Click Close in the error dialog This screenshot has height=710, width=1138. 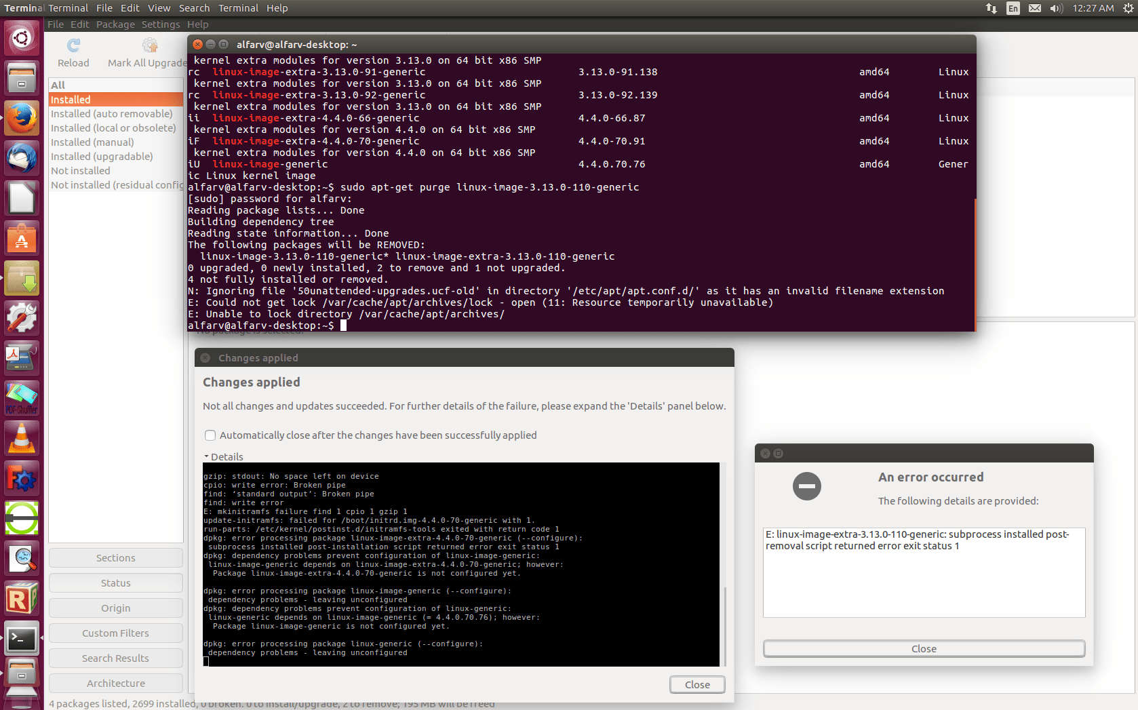point(924,648)
